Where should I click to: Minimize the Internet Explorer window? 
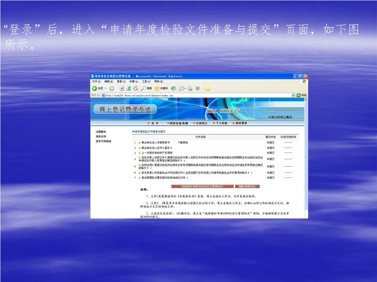point(296,76)
